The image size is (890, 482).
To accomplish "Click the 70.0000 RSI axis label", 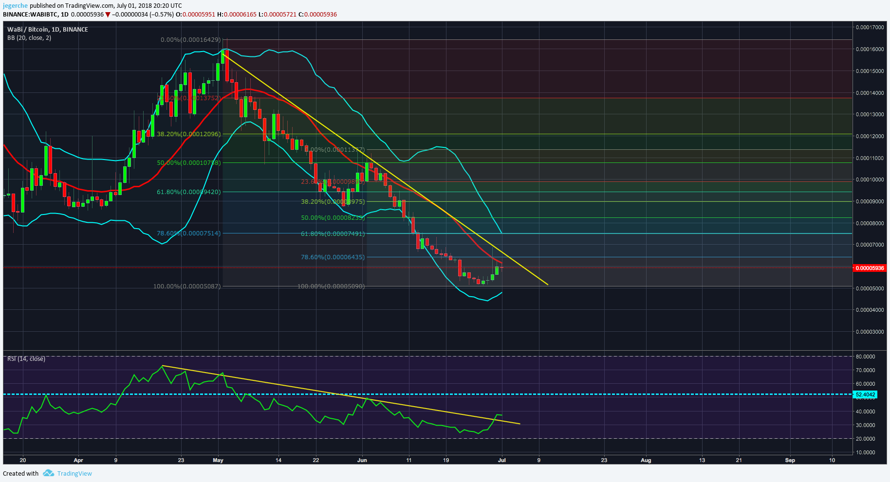I will [866, 370].
